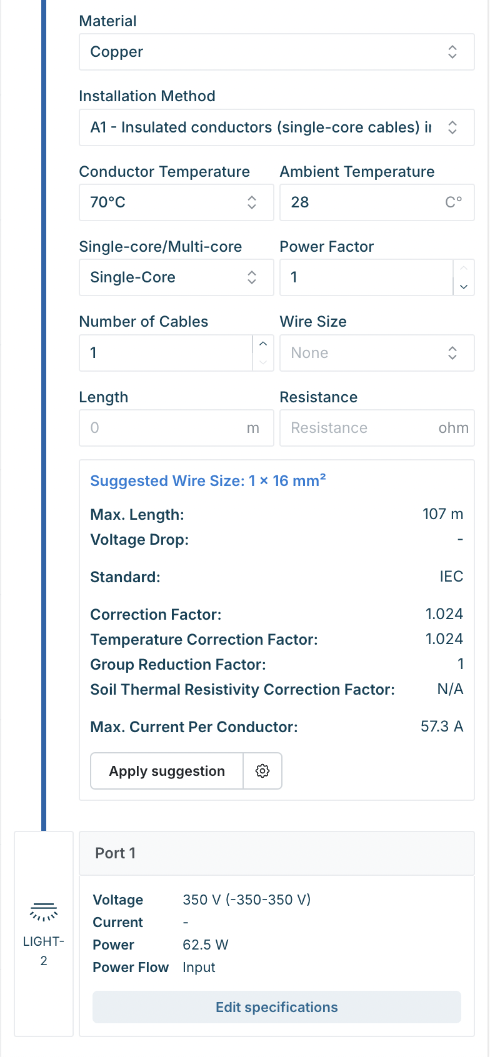Screen dimensions: 490x1057
Task: Click Apply suggestion button
Action: point(167,771)
